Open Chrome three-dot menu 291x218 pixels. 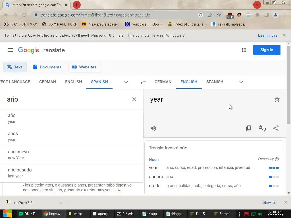tap(285, 15)
